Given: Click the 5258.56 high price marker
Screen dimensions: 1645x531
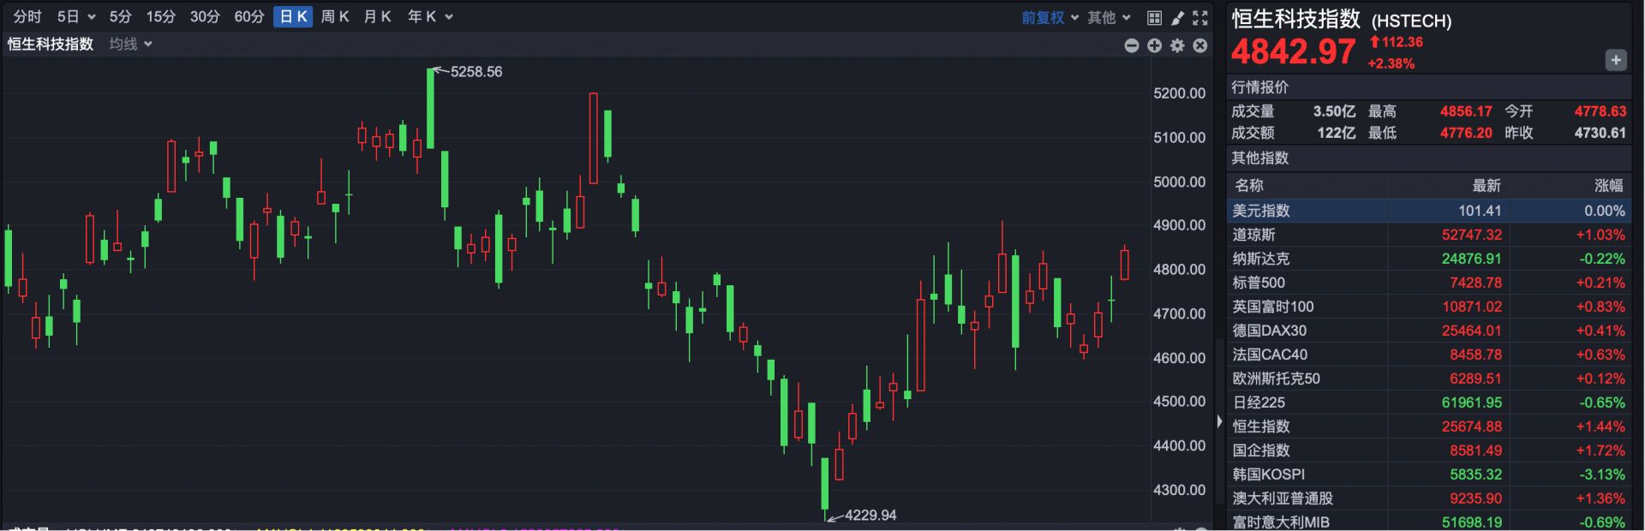Looking at the screenshot, I should click(476, 72).
